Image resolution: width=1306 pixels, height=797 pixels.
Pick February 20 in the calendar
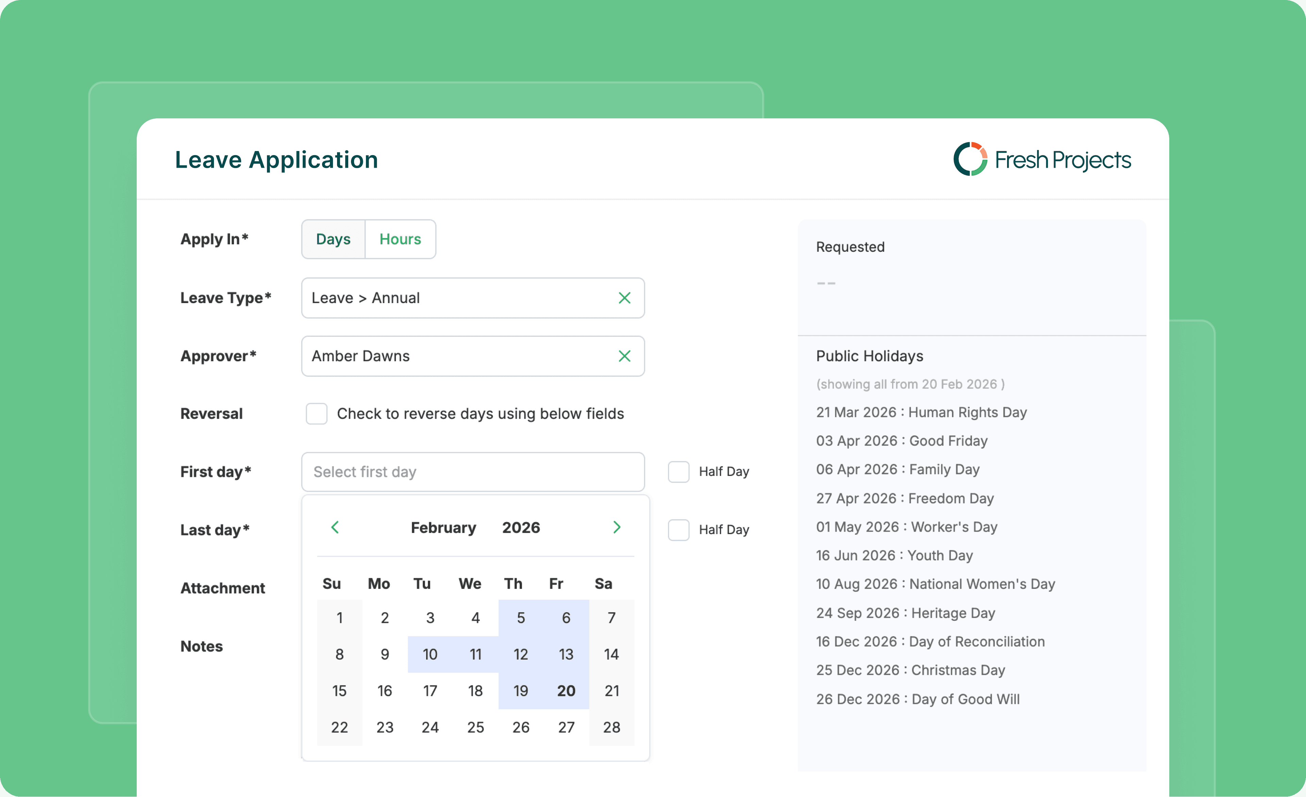coord(566,691)
